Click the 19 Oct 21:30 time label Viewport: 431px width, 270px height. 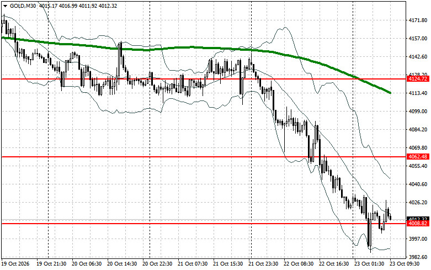pos(51,264)
